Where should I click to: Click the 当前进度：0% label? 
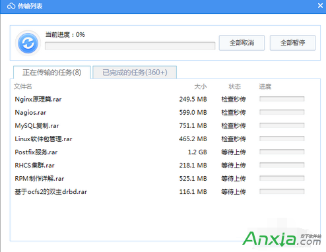point(65,35)
